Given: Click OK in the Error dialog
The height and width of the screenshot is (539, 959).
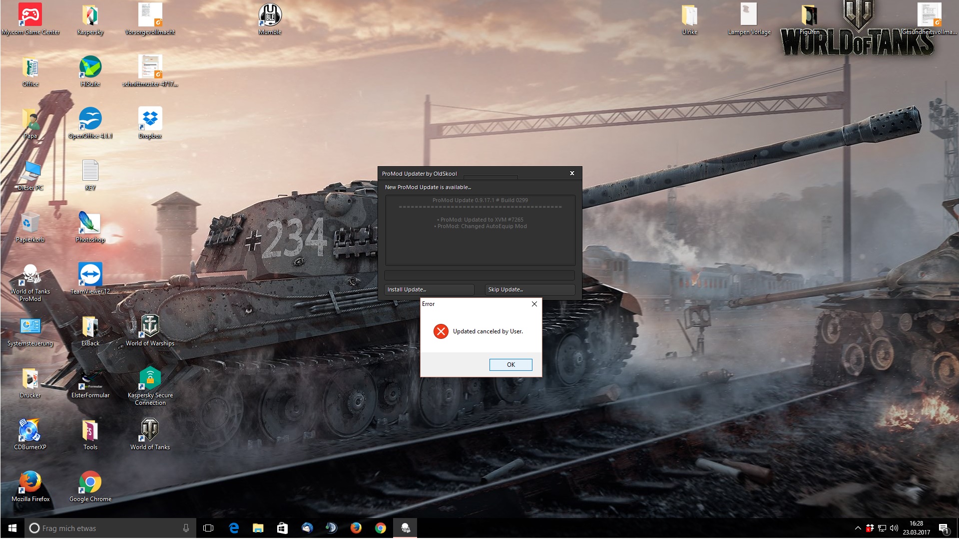Looking at the screenshot, I should tap(510, 365).
